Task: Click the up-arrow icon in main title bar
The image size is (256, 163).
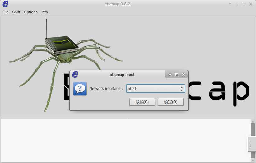Action: click(230, 4)
